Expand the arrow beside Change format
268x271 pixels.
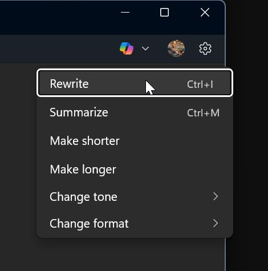tap(216, 223)
